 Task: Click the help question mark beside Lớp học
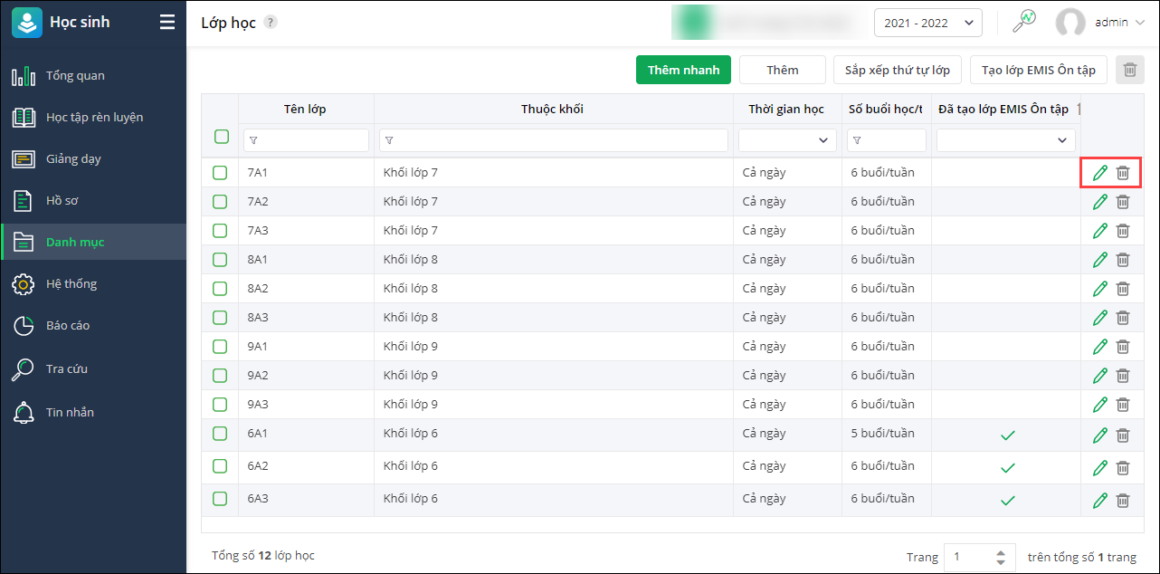(271, 23)
